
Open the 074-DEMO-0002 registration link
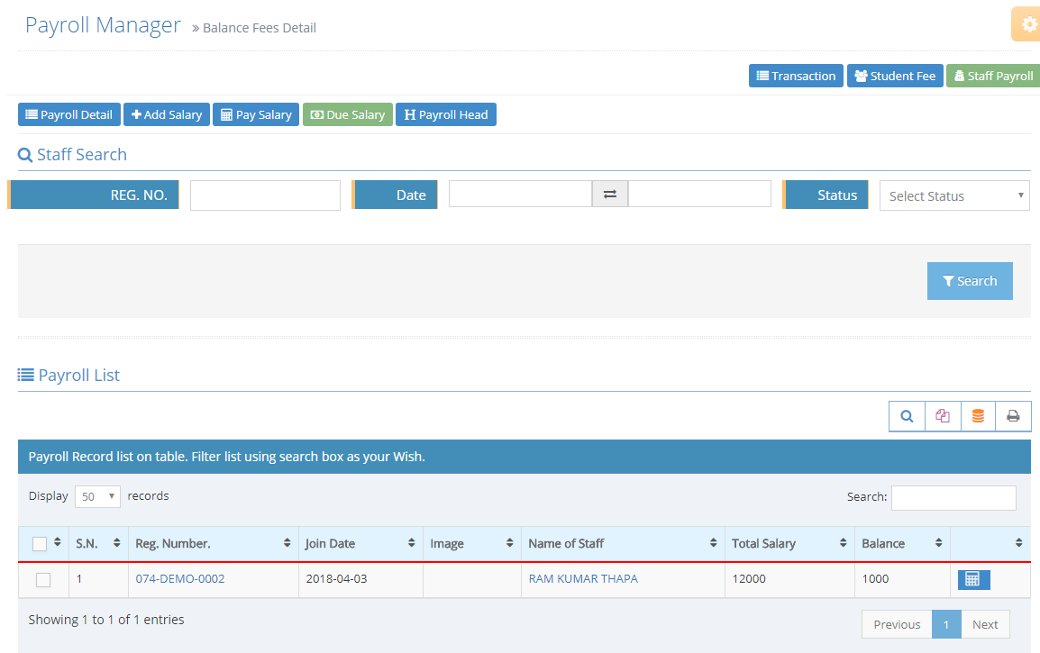pos(180,579)
